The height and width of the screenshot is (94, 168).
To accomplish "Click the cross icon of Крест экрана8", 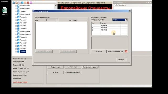I will coord(18,14).
